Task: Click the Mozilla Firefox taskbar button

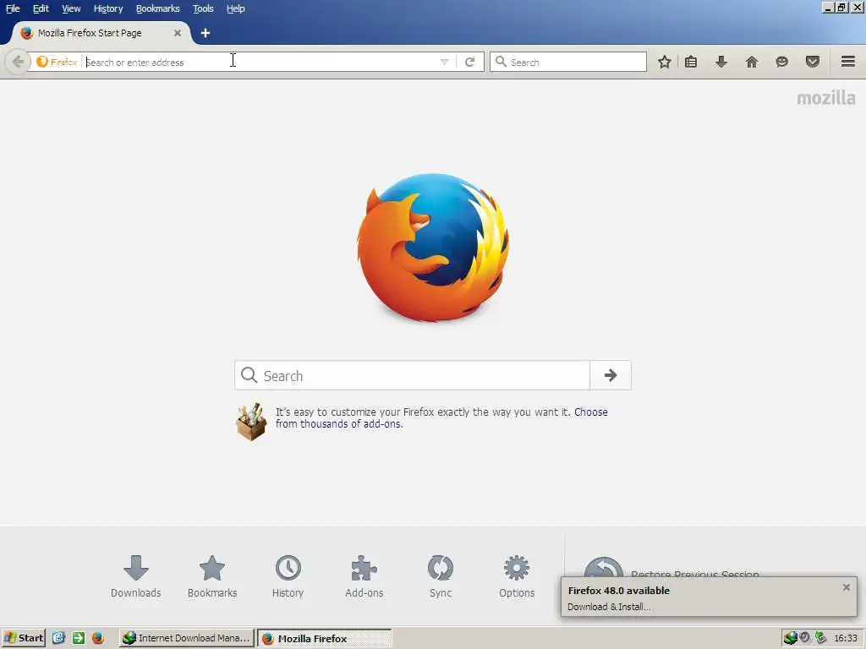Action: pyautogui.click(x=325, y=638)
